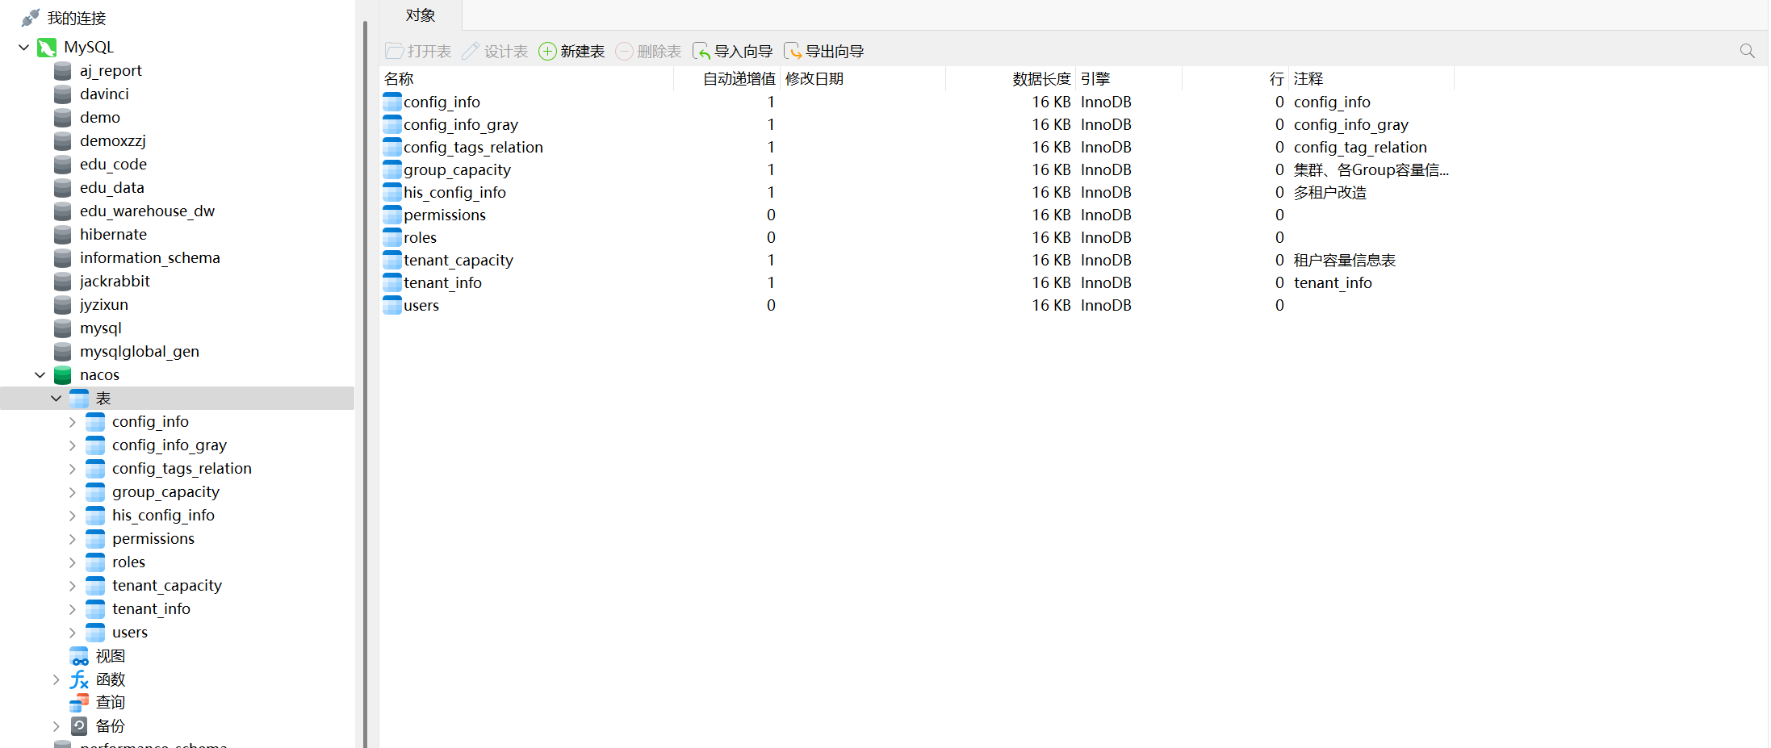Collapse the nacos database node
The height and width of the screenshot is (748, 1771).
(x=40, y=375)
